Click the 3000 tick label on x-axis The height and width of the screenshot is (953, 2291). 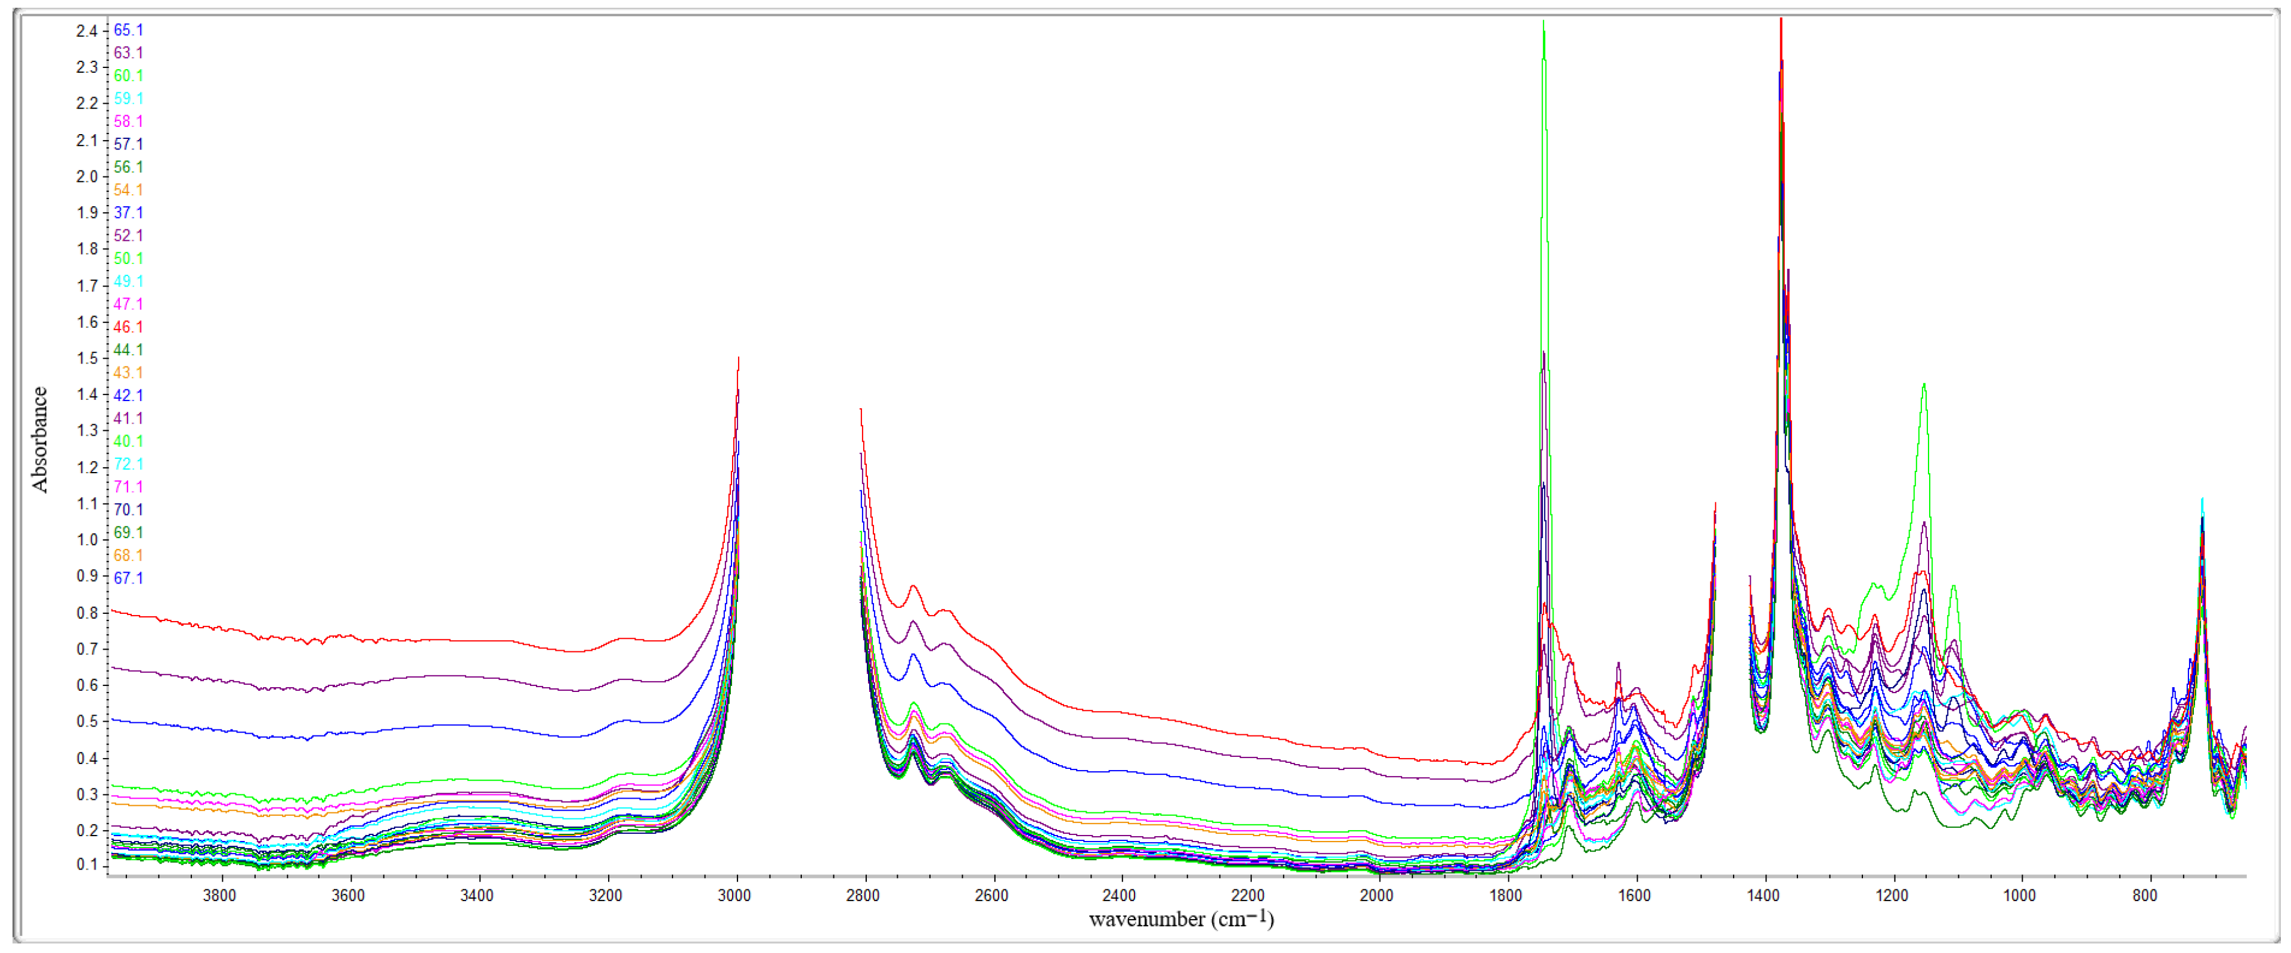(x=734, y=896)
